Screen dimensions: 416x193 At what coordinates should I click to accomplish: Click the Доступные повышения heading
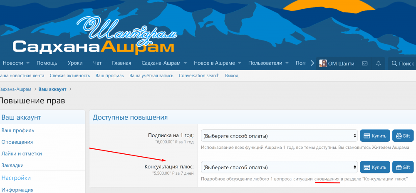pos(130,118)
